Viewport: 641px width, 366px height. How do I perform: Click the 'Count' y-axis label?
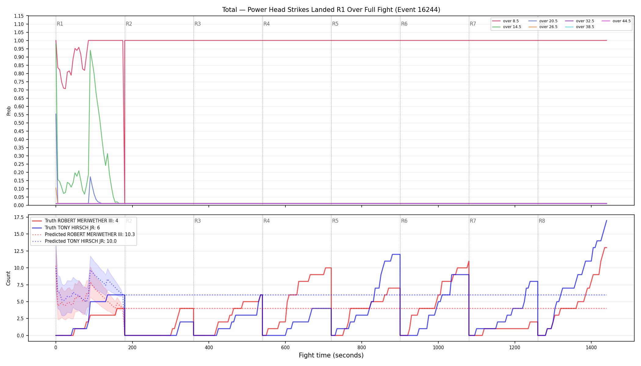(8, 278)
